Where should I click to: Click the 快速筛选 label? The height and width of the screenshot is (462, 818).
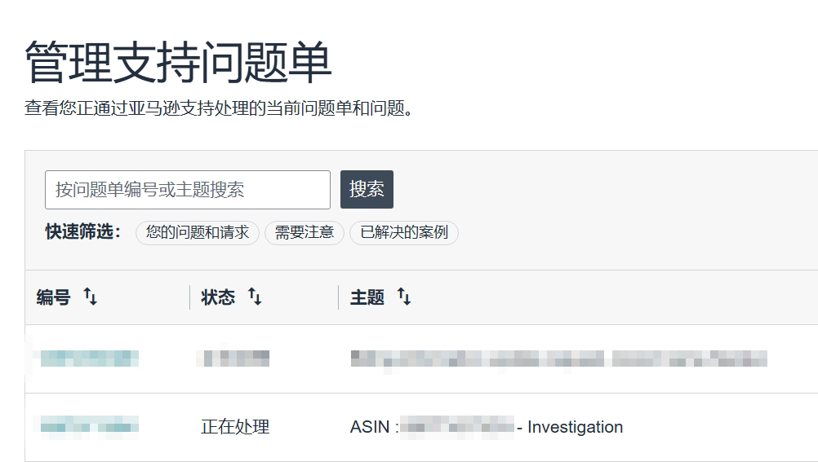pos(83,232)
